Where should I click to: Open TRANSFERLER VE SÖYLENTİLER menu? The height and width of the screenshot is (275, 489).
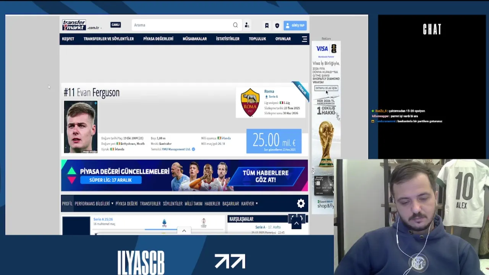tap(108, 39)
